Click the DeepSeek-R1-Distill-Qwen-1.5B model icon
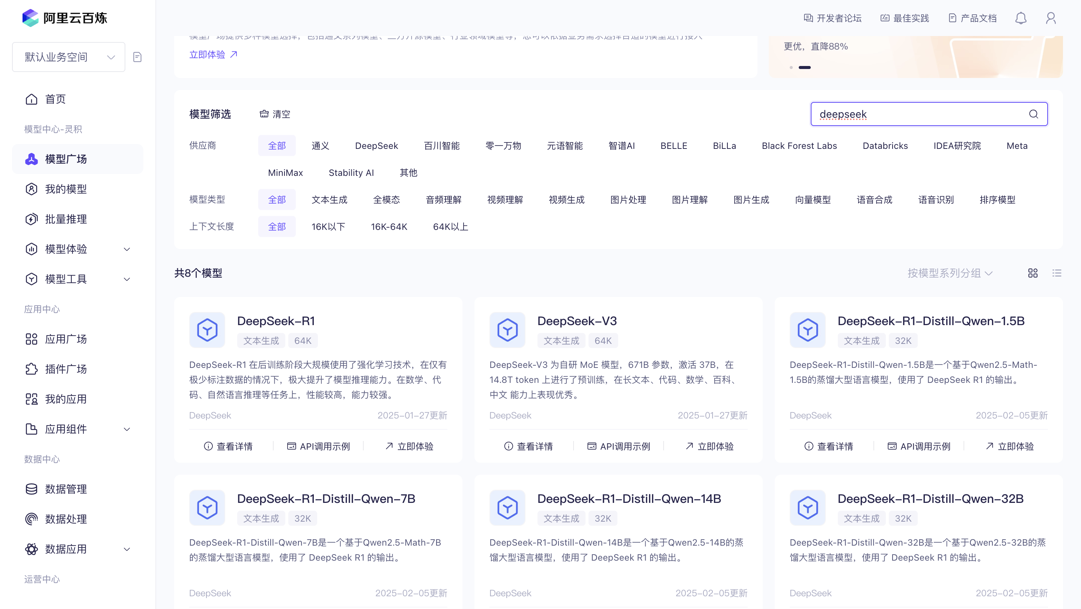The height and width of the screenshot is (609, 1081). [x=808, y=330]
